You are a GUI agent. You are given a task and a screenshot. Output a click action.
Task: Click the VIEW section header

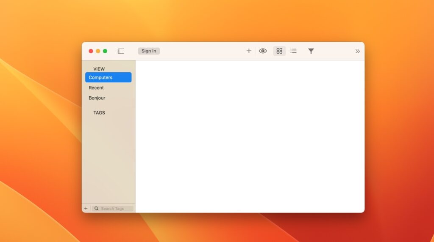pyautogui.click(x=99, y=69)
